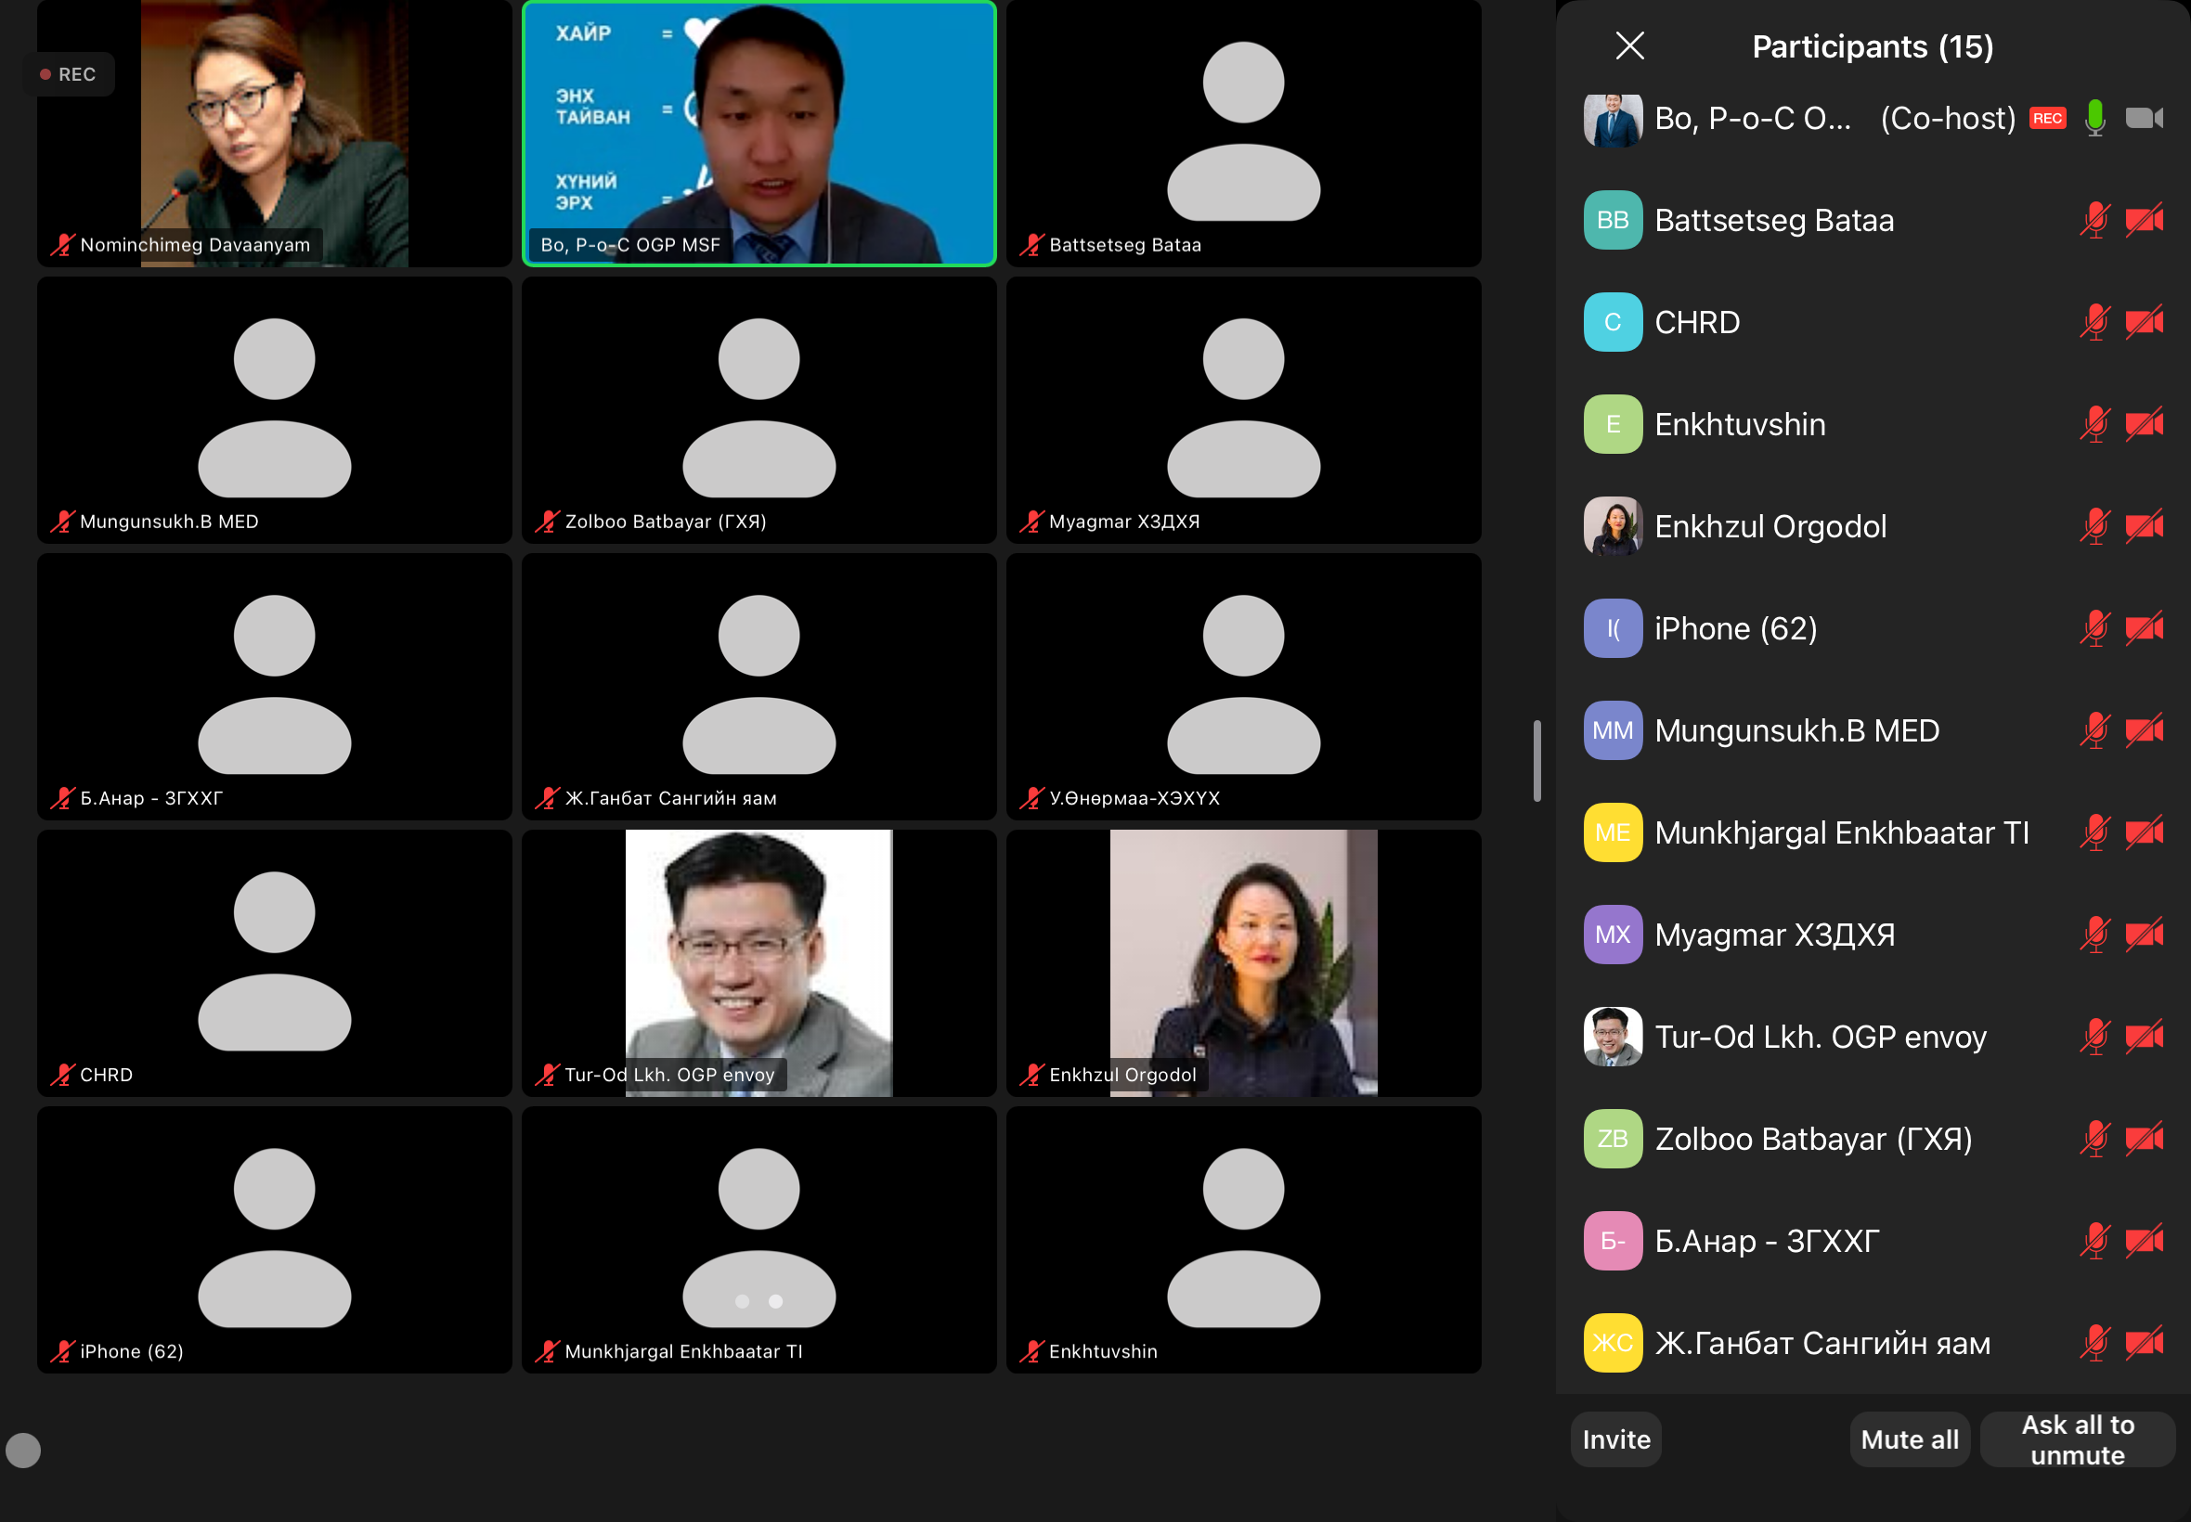The image size is (2191, 1522).
Task: Click the REC indicator at top left
Action: 69,74
